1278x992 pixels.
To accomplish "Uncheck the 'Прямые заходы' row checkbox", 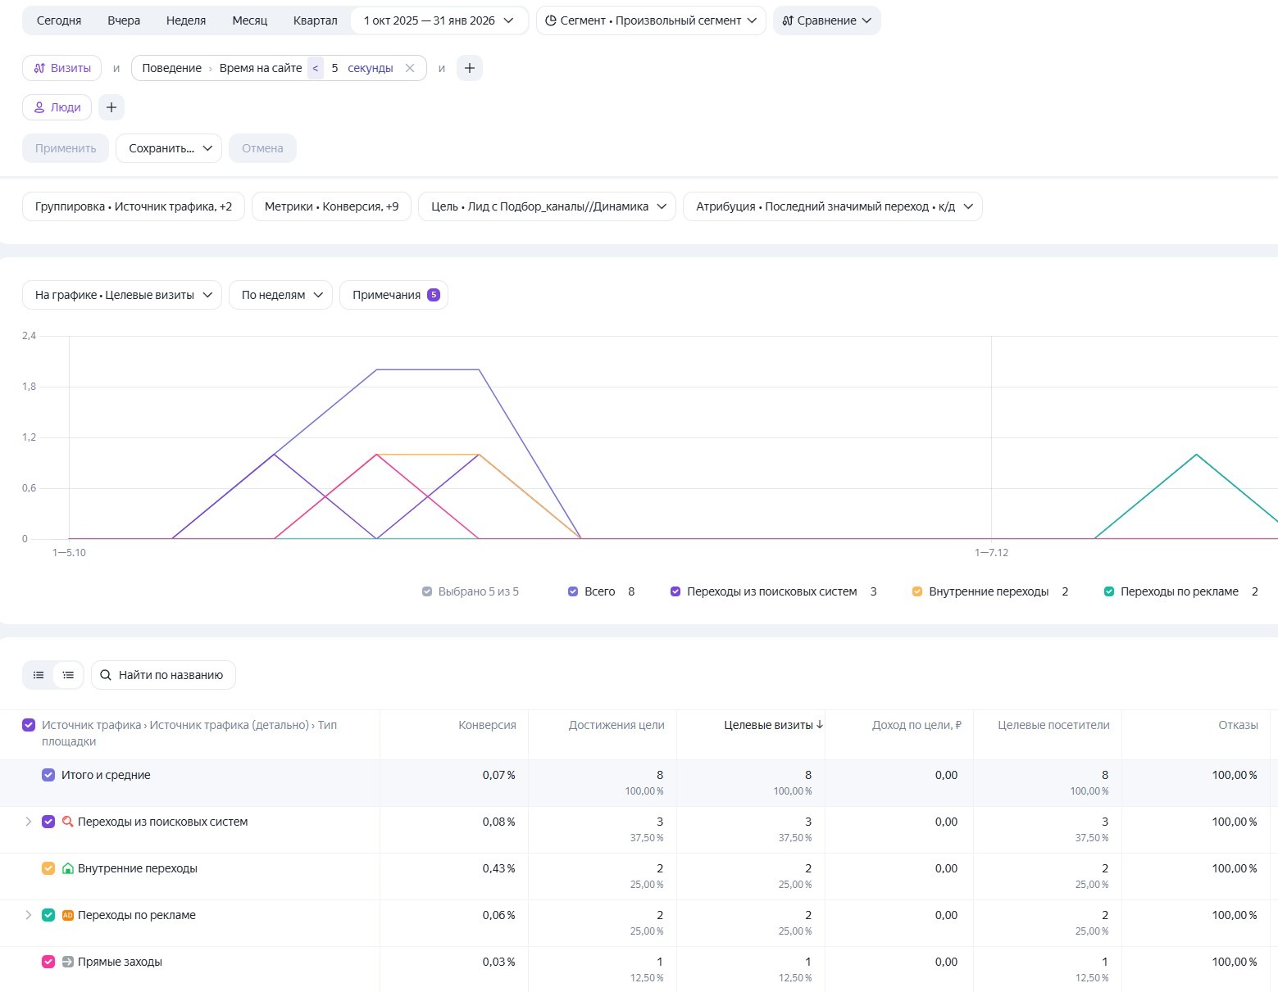I will click(48, 962).
